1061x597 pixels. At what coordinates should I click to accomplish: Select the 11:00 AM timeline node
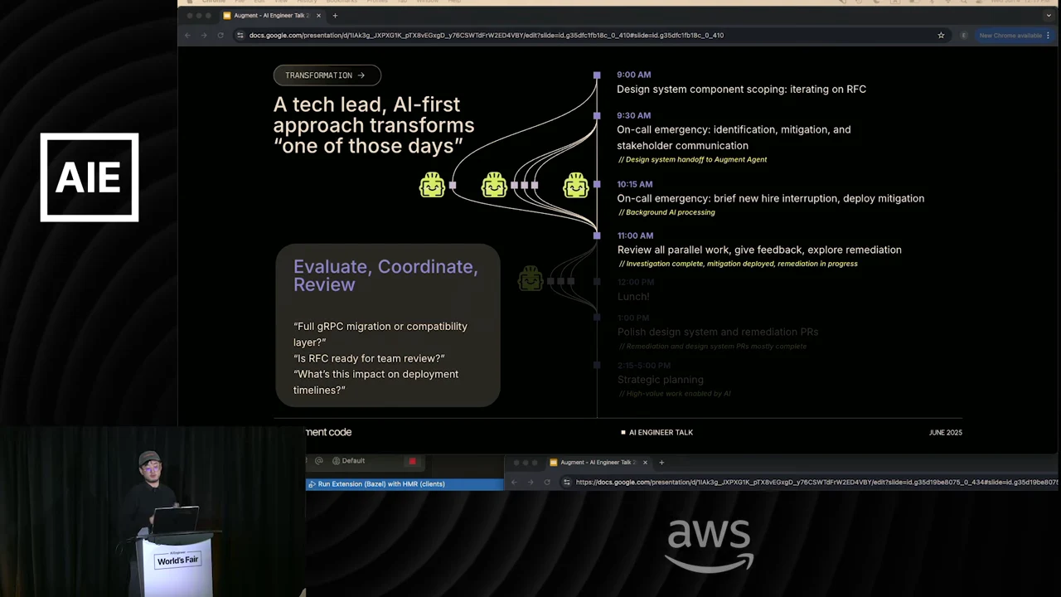coord(597,235)
